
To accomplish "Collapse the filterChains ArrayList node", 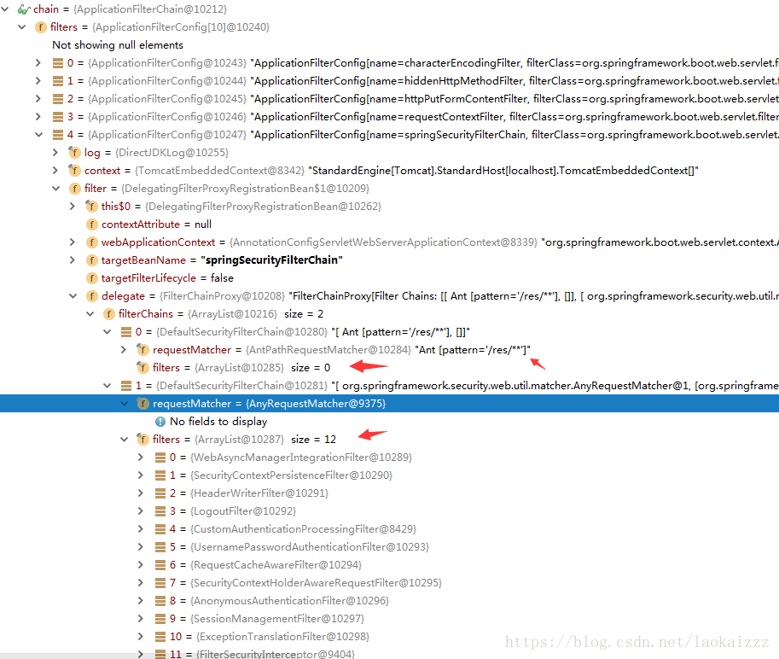I will point(90,313).
